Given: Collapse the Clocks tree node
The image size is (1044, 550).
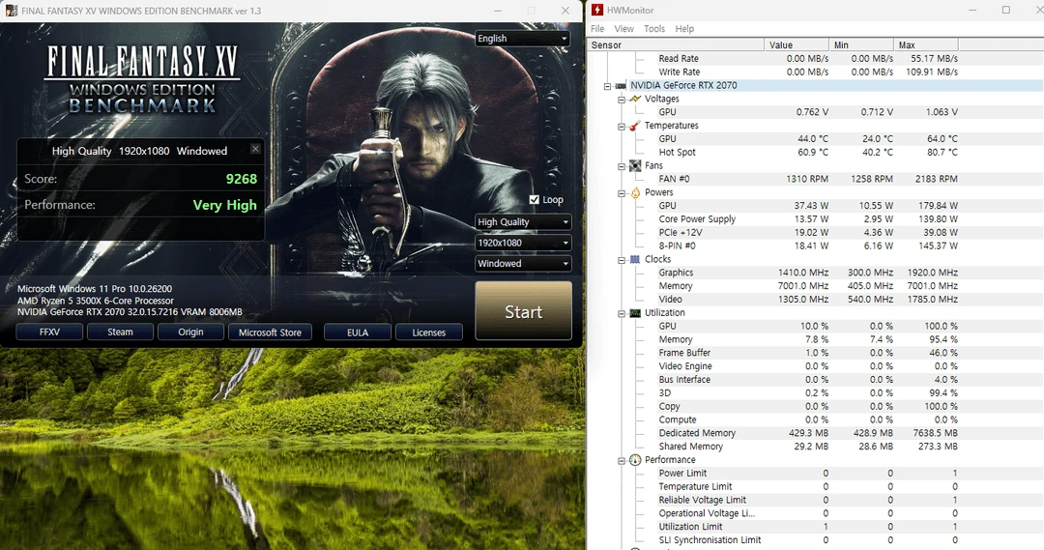Looking at the screenshot, I should tap(622, 260).
